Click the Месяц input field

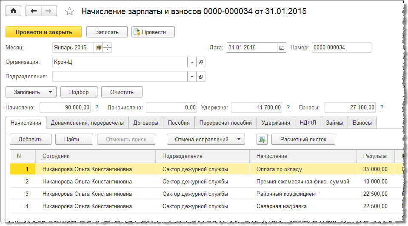pyautogui.click(x=73, y=48)
